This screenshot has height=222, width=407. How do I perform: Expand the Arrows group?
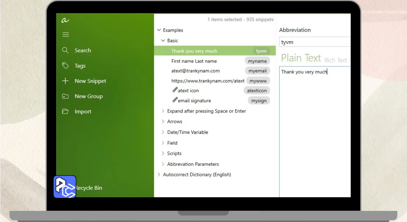click(163, 121)
